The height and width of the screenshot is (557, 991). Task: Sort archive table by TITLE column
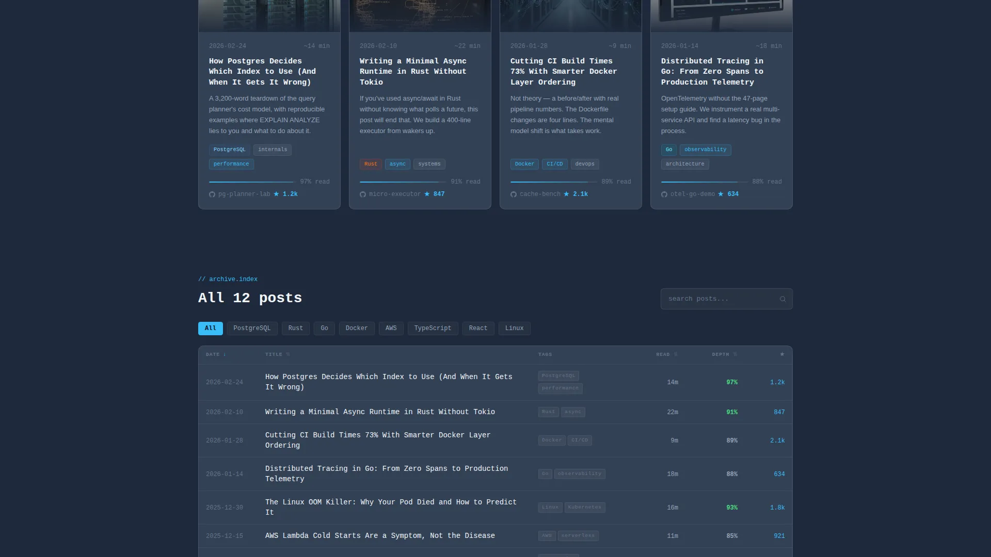pos(278,354)
